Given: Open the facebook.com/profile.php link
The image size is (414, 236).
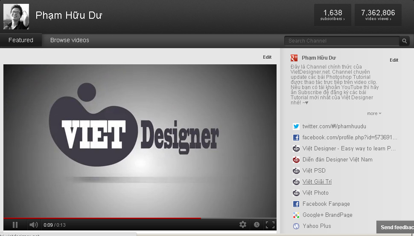Looking at the screenshot, I should coord(350,138).
